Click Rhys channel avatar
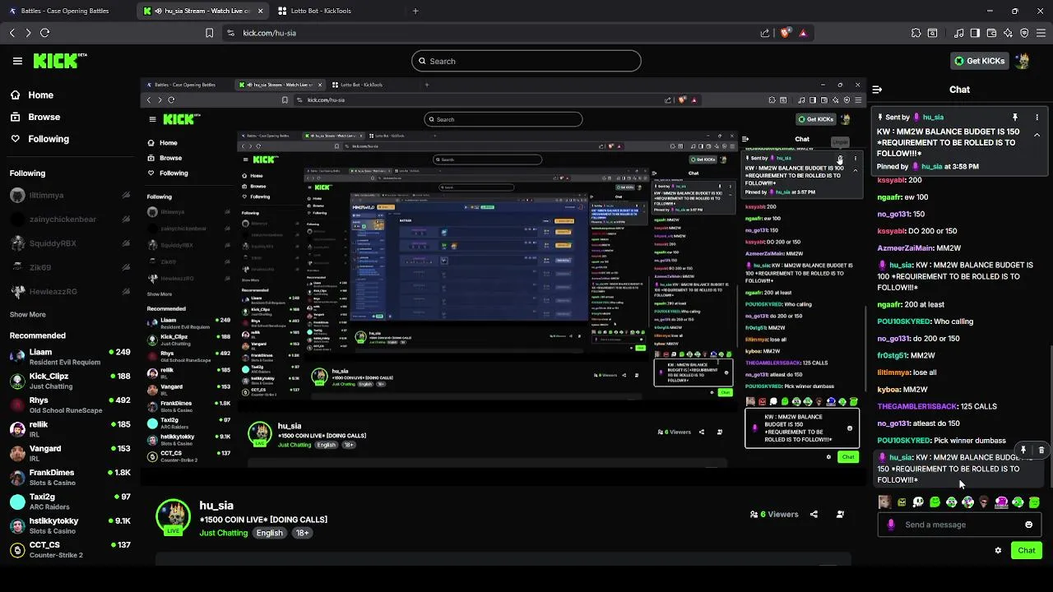This screenshot has height=592, width=1053. [17, 405]
